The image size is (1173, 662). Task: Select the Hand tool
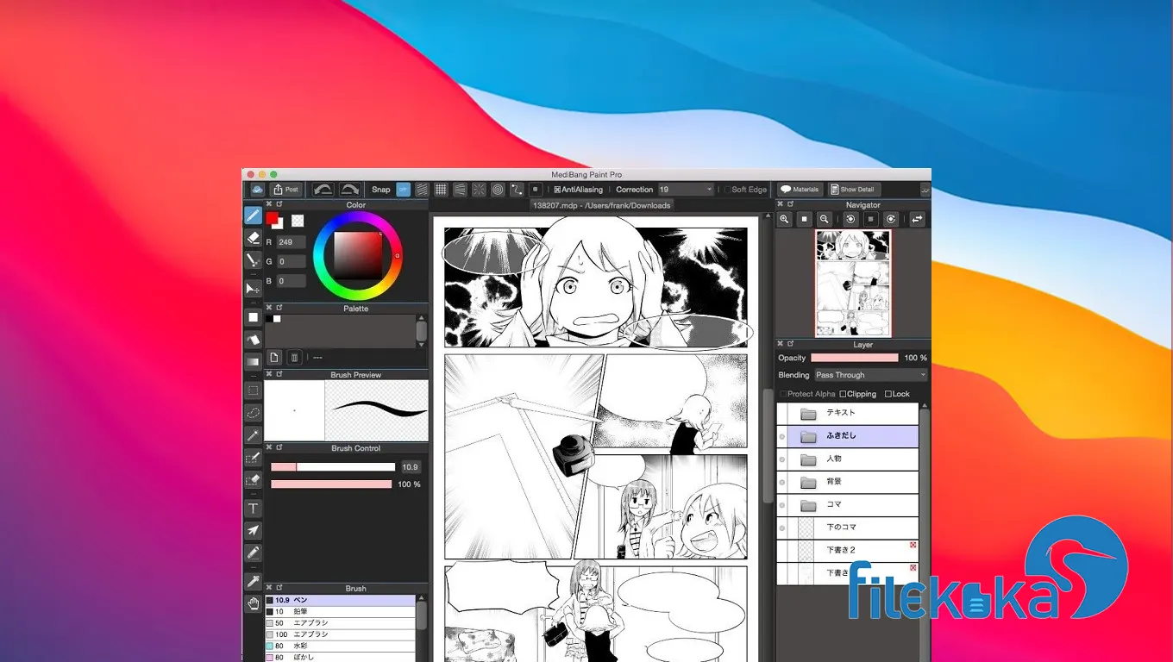coord(253,603)
